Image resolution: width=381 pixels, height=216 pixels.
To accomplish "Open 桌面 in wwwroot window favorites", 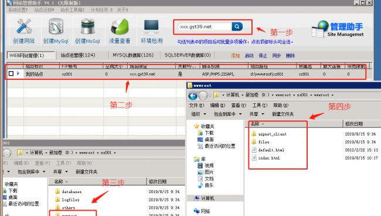I will click(x=206, y=139).
